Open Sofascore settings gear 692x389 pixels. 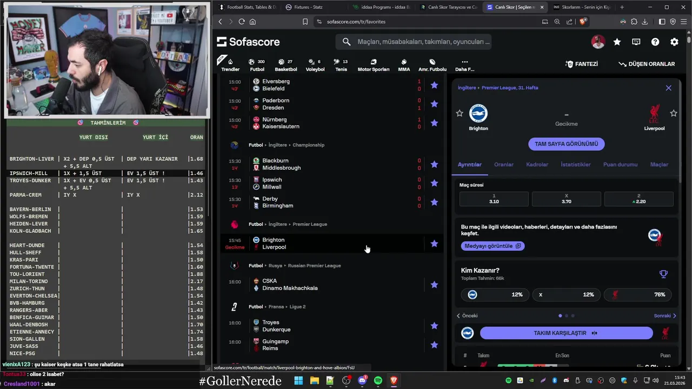pos(674,42)
